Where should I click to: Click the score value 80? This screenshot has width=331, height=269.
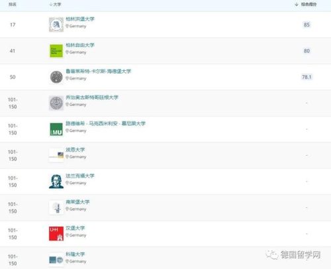[x=307, y=51]
